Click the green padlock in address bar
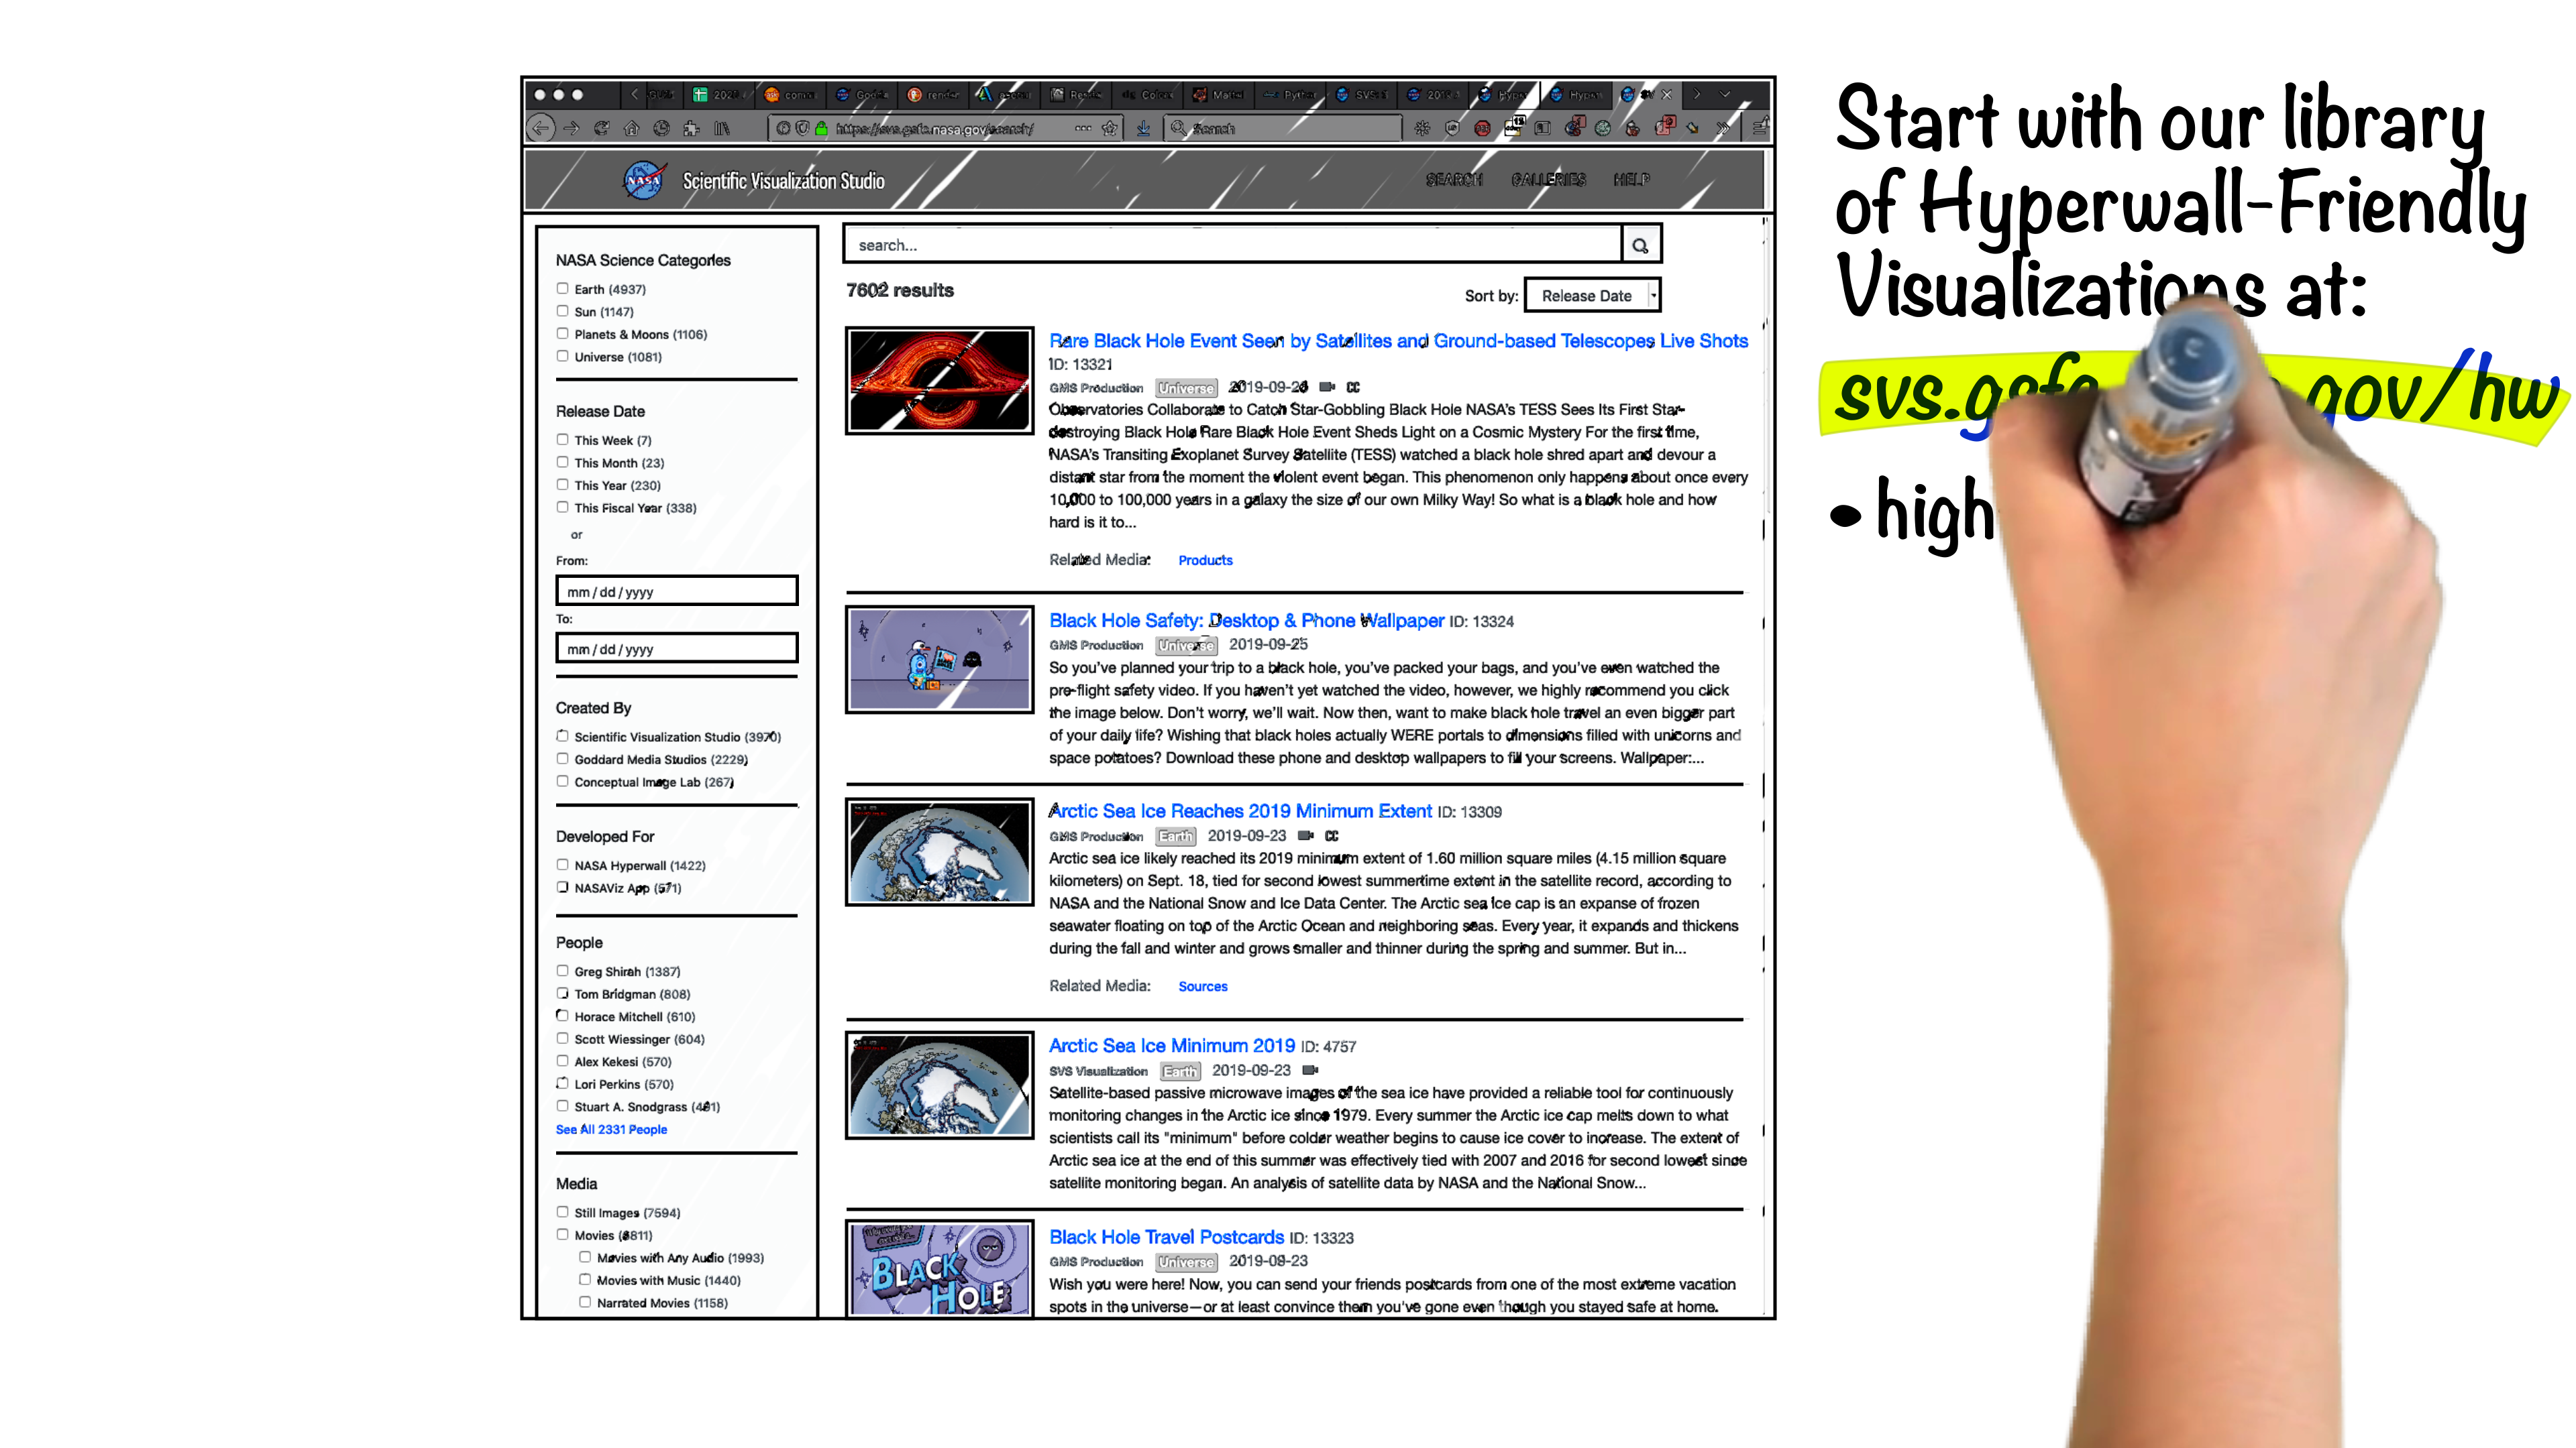The image size is (2576, 1448). (821, 128)
